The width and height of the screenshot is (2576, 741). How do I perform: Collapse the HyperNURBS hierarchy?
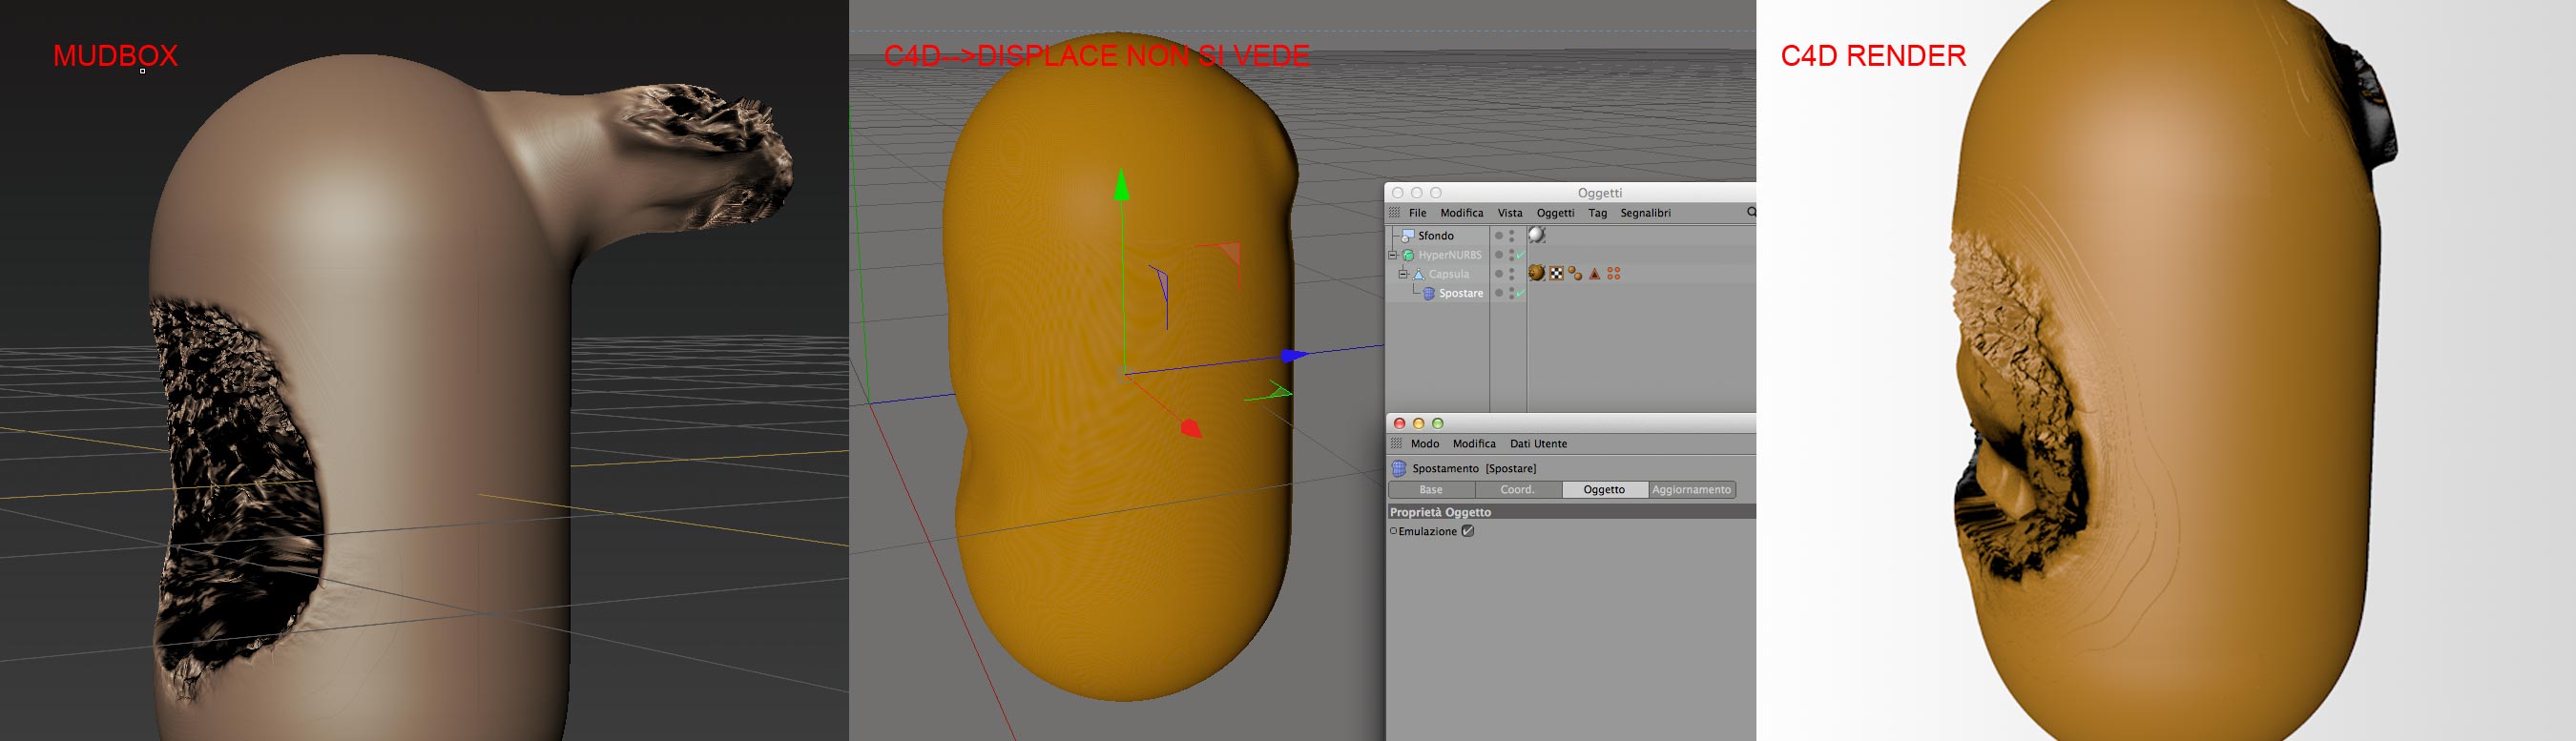1393,255
